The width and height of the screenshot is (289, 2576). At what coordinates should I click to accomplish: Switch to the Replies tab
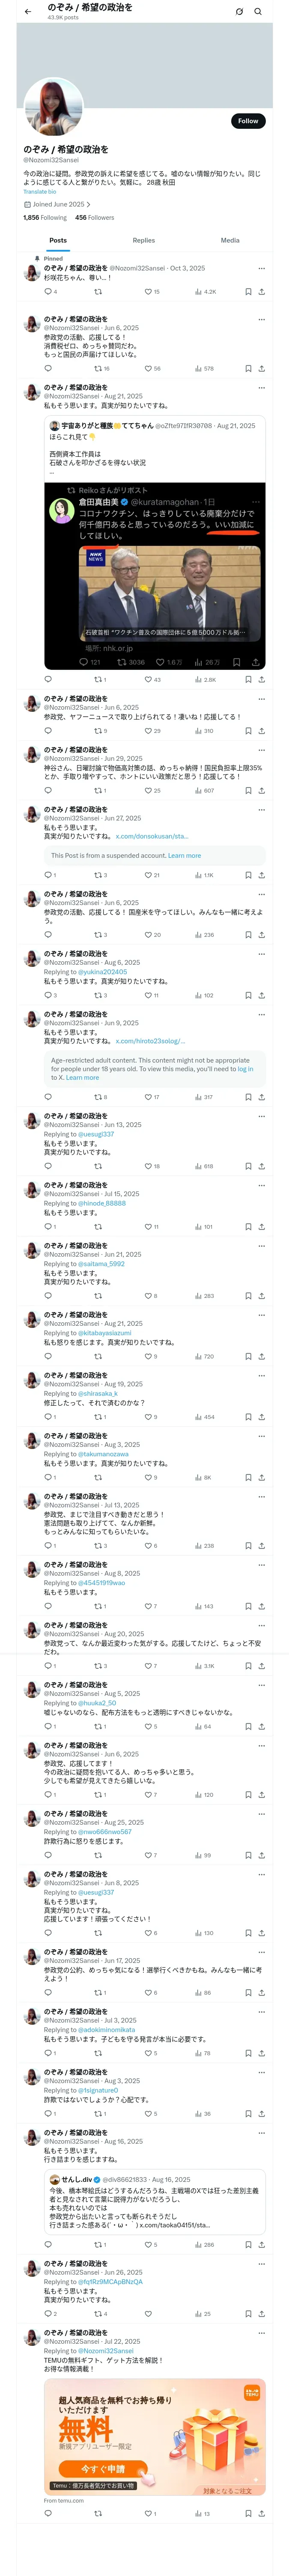[x=143, y=240]
